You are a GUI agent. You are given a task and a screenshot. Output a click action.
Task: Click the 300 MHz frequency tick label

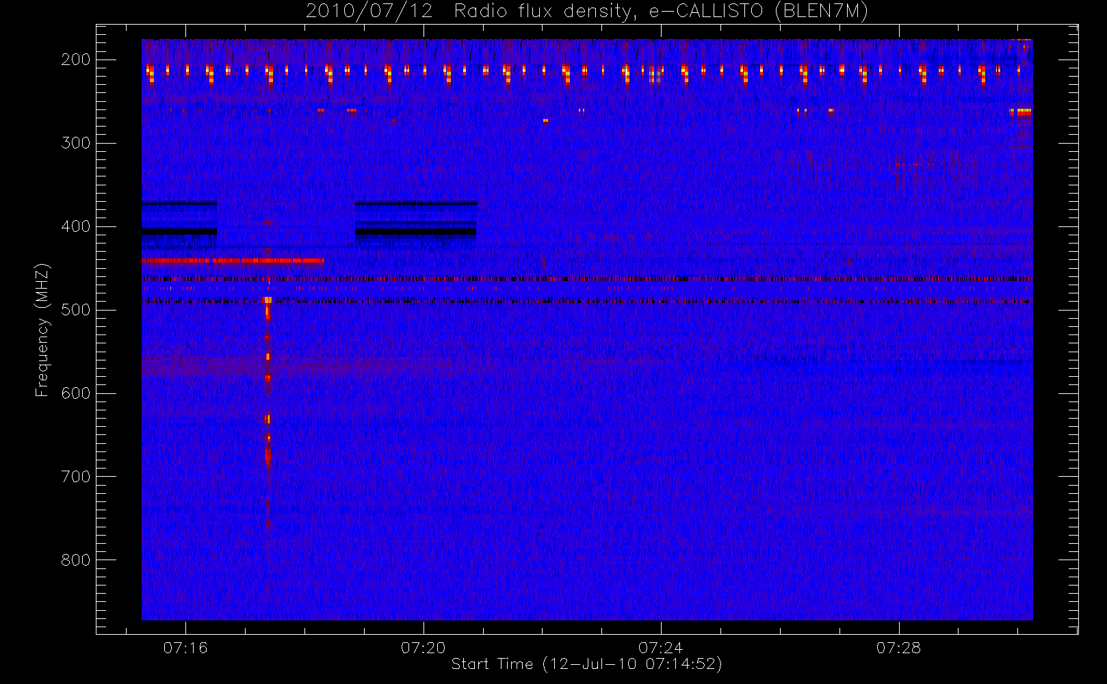click(x=76, y=143)
